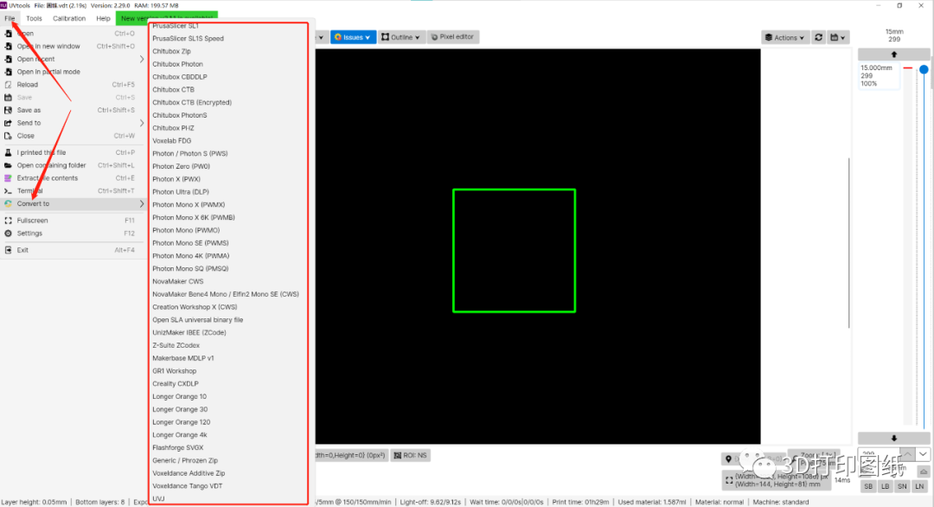Click the Open in partial mode icon
Screen dimensions: 934x507
[x=8, y=72]
